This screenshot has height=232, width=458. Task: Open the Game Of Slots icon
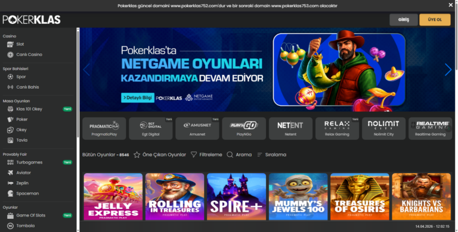tap(10, 216)
